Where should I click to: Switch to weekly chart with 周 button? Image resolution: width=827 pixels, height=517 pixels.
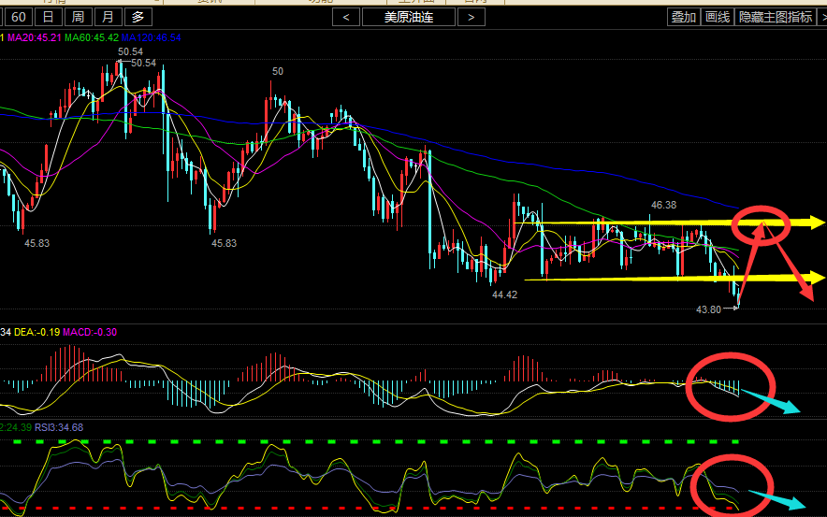(x=80, y=17)
